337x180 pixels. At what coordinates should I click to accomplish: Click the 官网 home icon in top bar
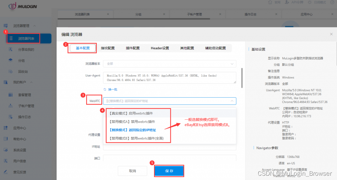(270, 2)
